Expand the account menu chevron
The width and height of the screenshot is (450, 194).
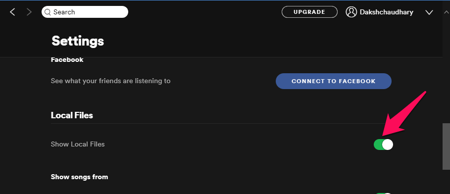coord(429,12)
